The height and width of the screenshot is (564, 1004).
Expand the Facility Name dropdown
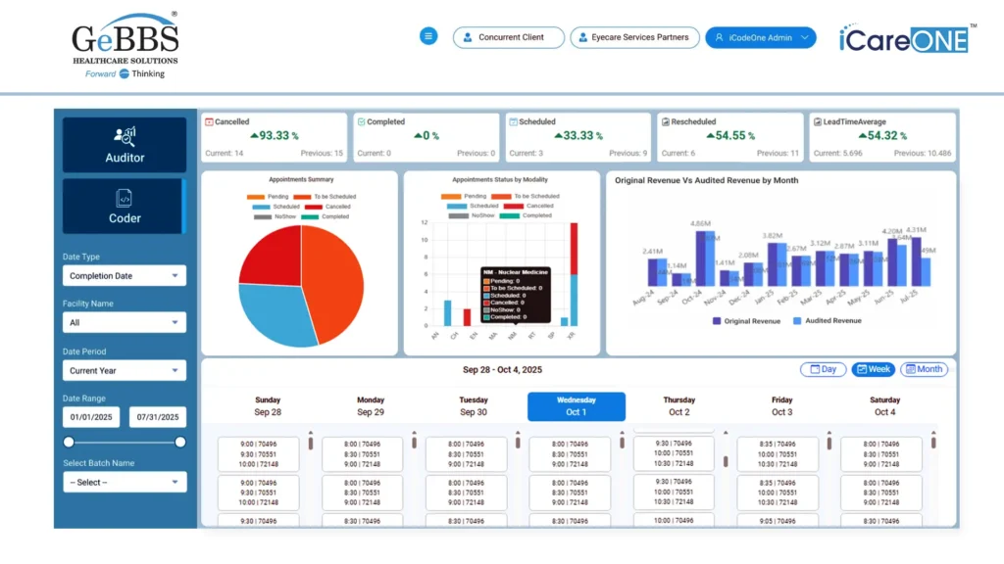[x=124, y=322]
